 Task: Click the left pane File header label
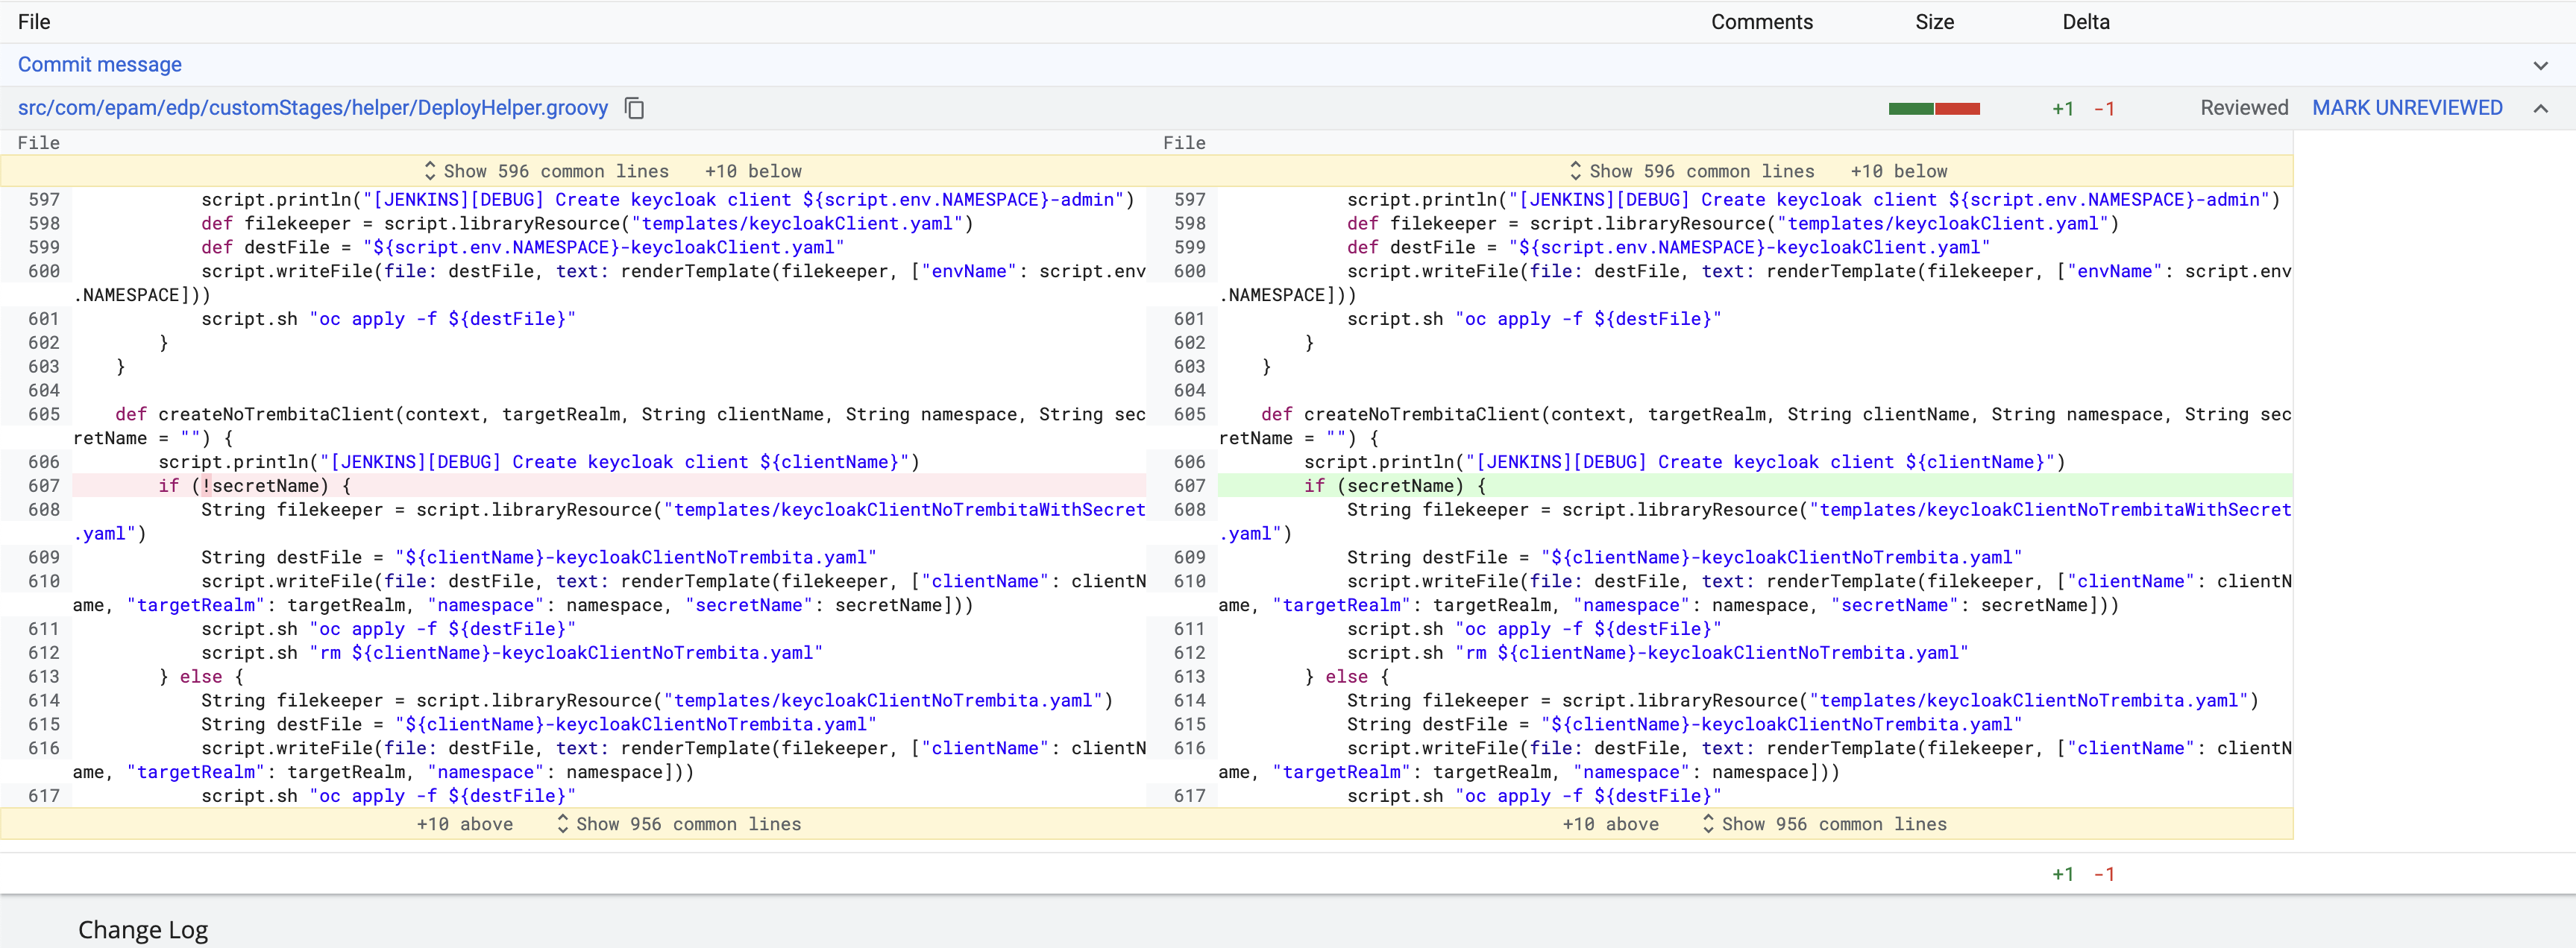point(38,143)
